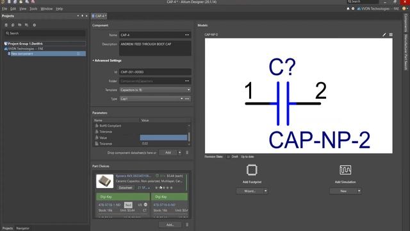Open the Type dropdown arrow

pyautogui.click(x=181, y=99)
